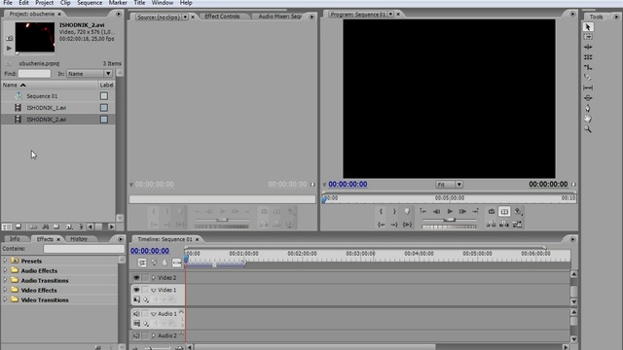Click the Effects Contains search field
Screen dimensions: 623x350
click(84, 249)
